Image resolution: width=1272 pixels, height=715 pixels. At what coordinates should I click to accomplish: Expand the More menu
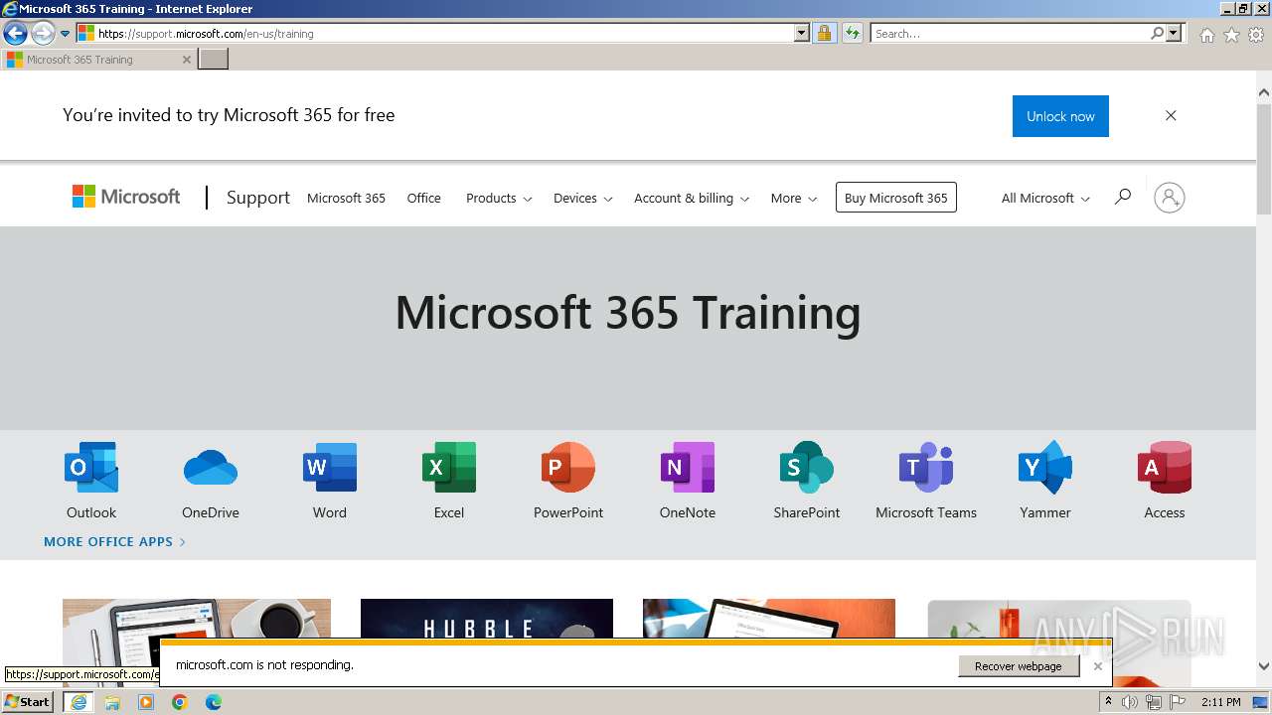pyautogui.click(x=794, y=198)
